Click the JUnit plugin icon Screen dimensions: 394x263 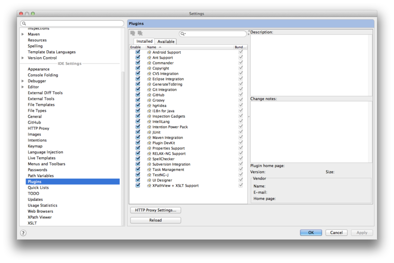[x=149, y=132]
